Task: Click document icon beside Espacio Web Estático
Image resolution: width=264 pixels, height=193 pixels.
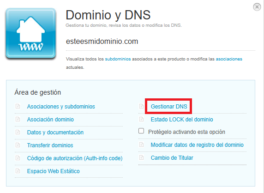Action: 18,171
